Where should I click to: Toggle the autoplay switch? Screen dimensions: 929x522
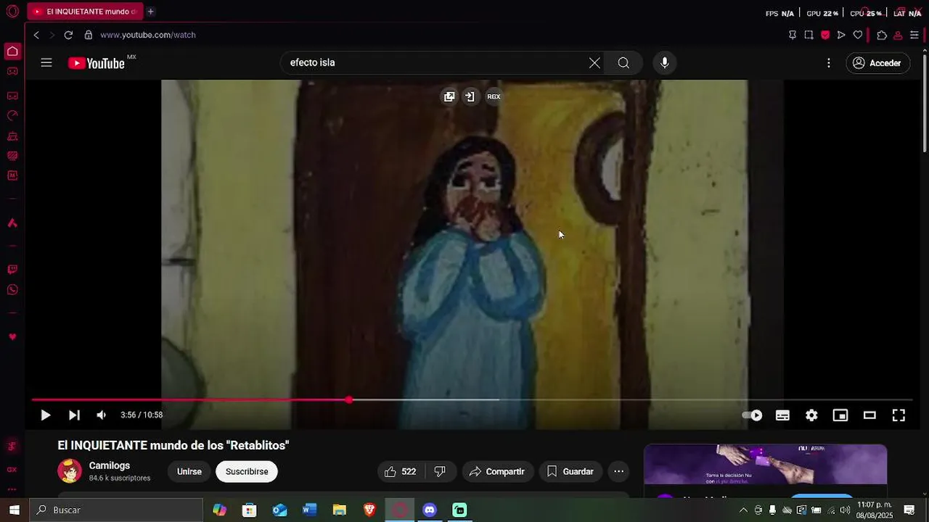click(752, 415)
